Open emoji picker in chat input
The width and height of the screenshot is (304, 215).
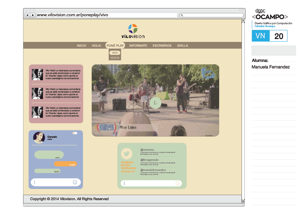tap(75, 182)
